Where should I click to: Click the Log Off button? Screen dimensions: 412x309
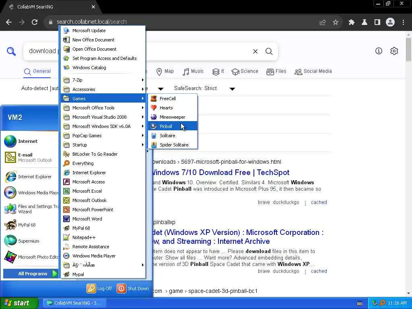point(99,288)
